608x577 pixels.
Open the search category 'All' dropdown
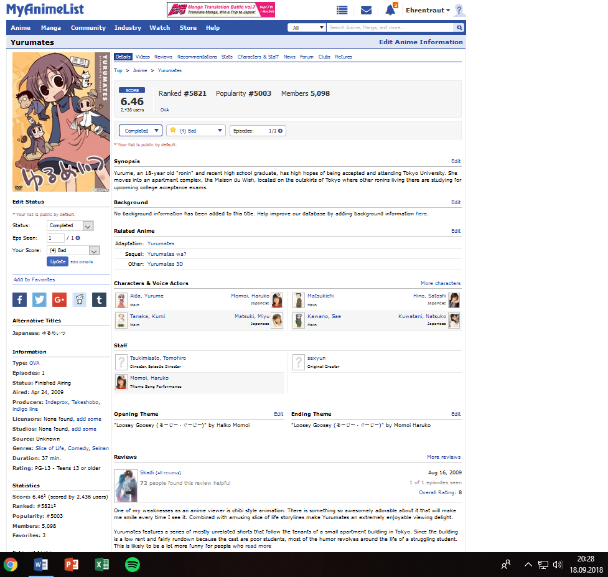tap(307, 28)
